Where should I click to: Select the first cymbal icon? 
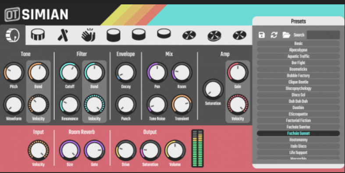(189, 35)
